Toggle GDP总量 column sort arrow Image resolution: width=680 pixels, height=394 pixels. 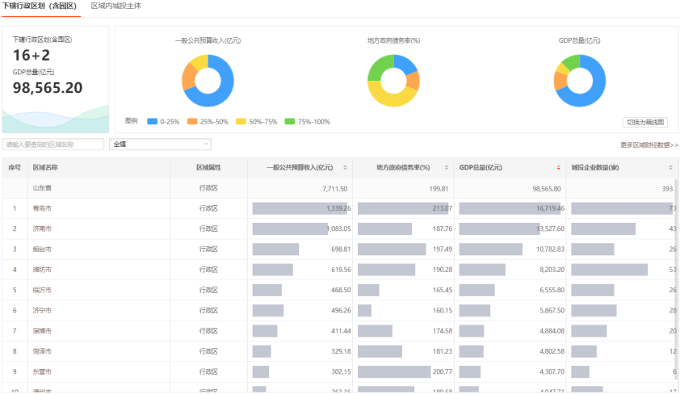click(557, 168)
